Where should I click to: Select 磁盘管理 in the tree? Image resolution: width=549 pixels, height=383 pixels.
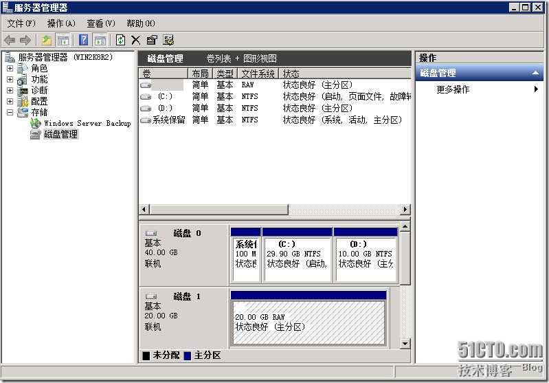[61, 134]
